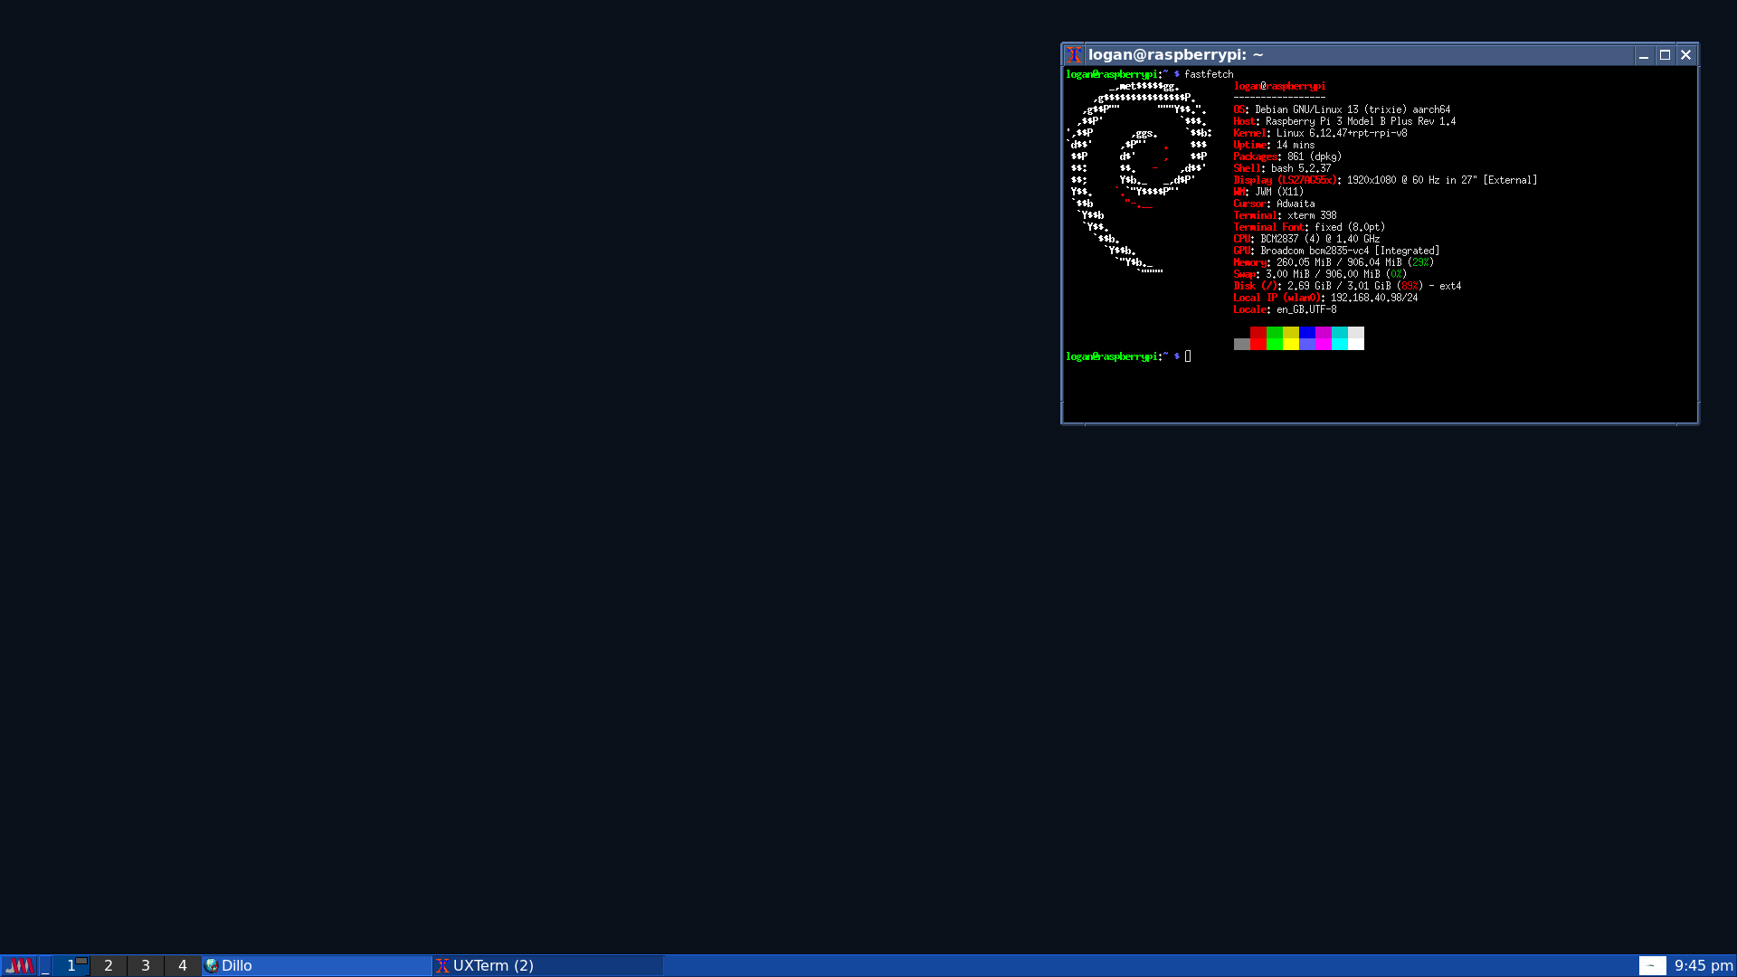Click the xterm title bar text

1175,55
